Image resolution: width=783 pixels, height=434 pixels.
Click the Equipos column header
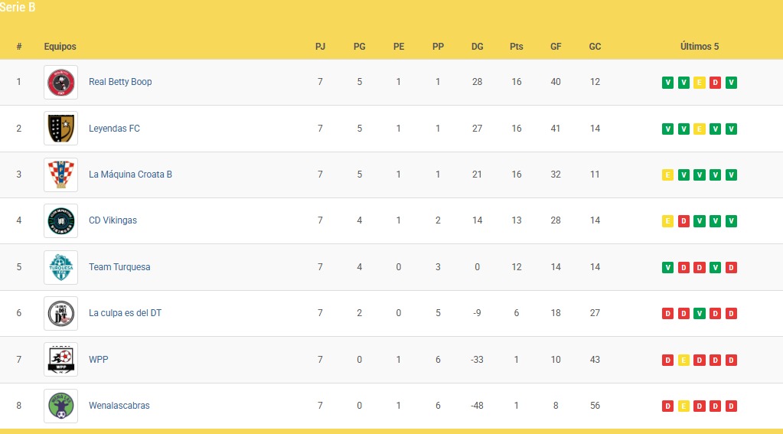tap(60, 47)
